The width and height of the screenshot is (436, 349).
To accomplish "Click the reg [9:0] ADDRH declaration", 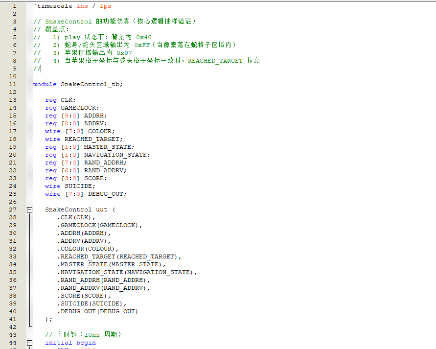I will point(76,116).
